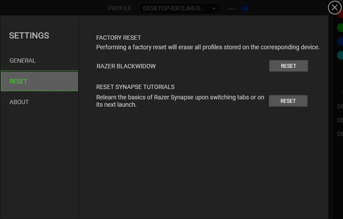Screen dimensions: 343x219
Task: Open the General settings section
Action: (x=22, y=61)
